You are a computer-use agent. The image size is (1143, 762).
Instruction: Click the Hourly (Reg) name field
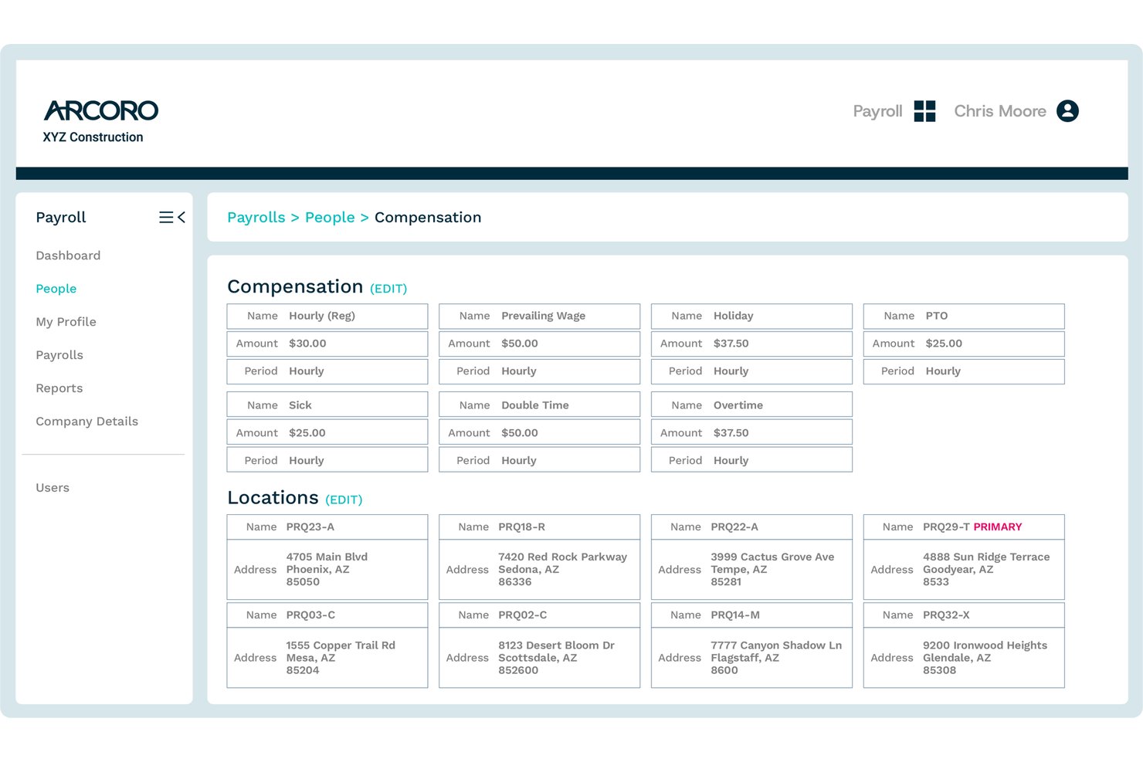point(327,316)
